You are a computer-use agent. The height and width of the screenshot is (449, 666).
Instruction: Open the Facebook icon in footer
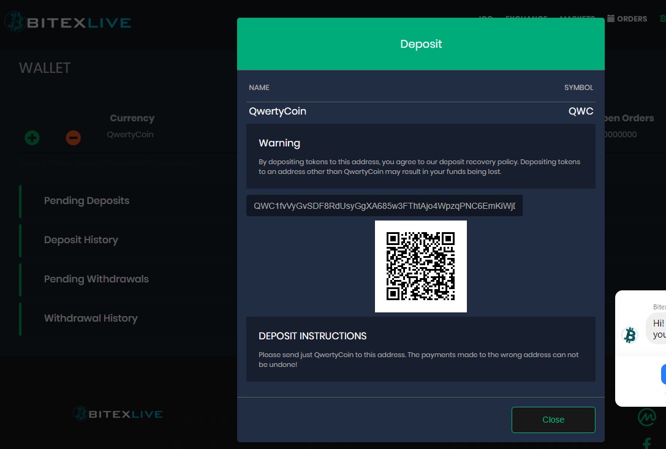click(x=647, y=443)
